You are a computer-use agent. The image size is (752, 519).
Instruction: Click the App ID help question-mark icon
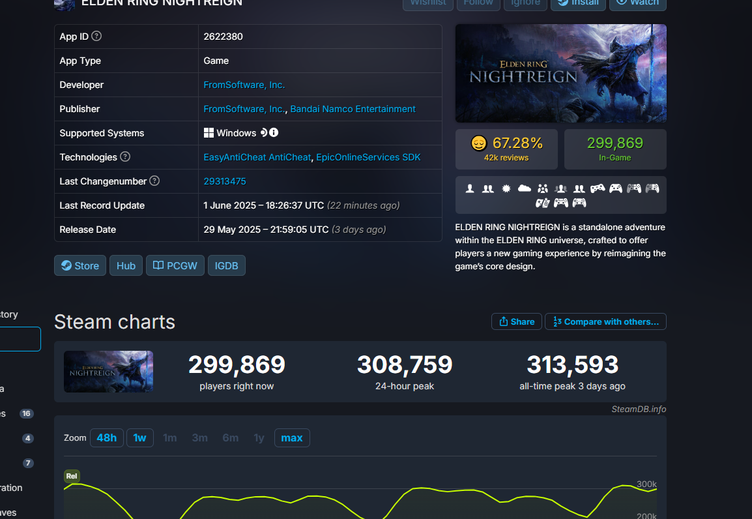pyautogui.click(x=96, y=36)
